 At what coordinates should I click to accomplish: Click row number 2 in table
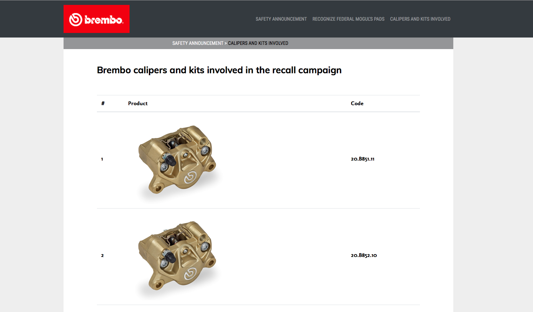pos(102,256)
